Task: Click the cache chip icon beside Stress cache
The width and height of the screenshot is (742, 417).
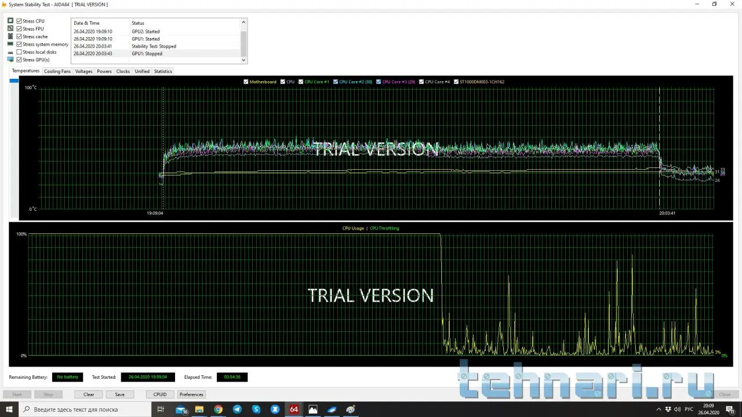Action: click(x=10, y=36)
